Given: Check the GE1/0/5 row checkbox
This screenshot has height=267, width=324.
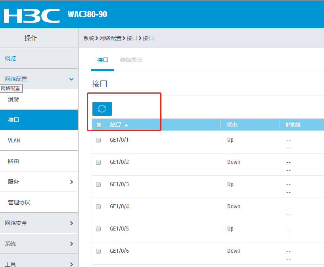Looking at the screenshot, I should [x=98, y=229].
